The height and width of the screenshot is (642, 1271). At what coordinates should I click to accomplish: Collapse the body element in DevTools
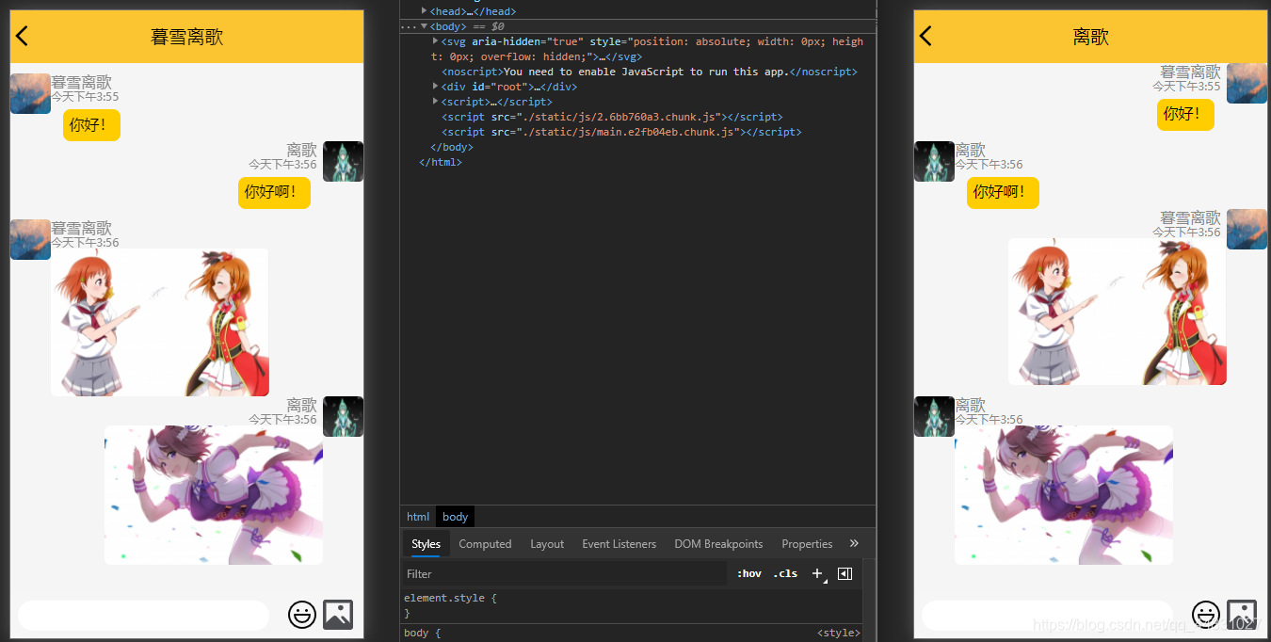point(424,26)
